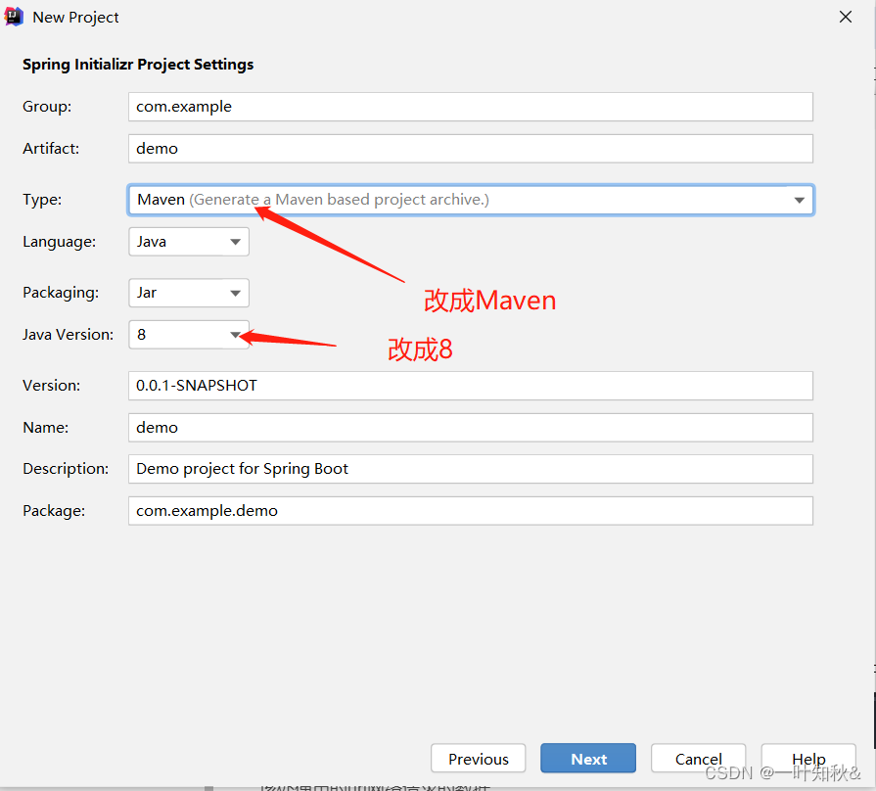
Task: Click the Artifact label
Action: [51, 149]
